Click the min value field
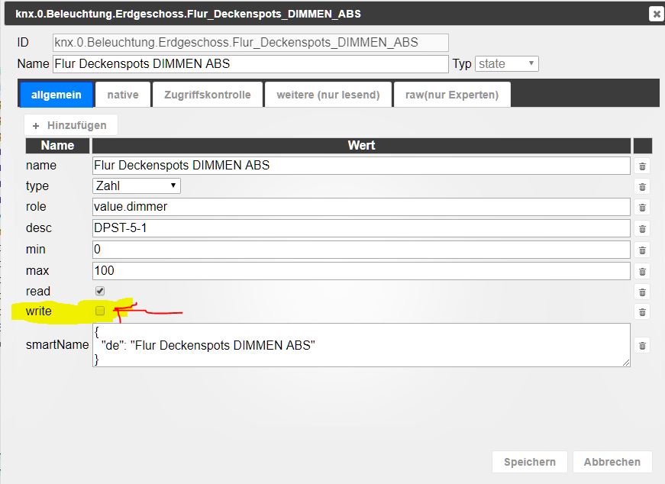This screenshot has width=665, height=484. 361,250
